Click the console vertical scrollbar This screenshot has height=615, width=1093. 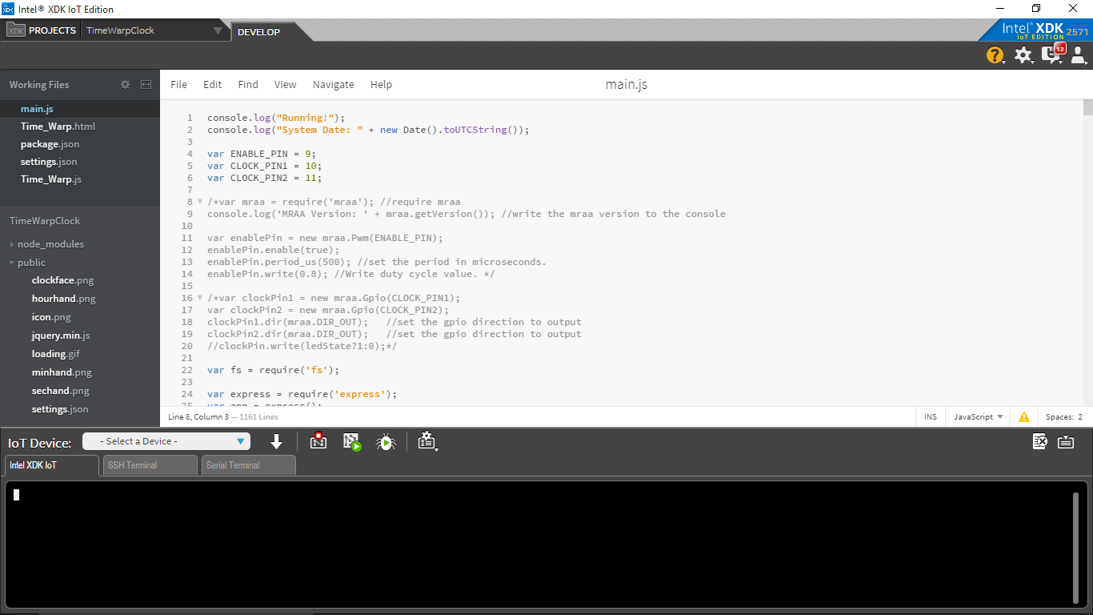point(1075,547)
